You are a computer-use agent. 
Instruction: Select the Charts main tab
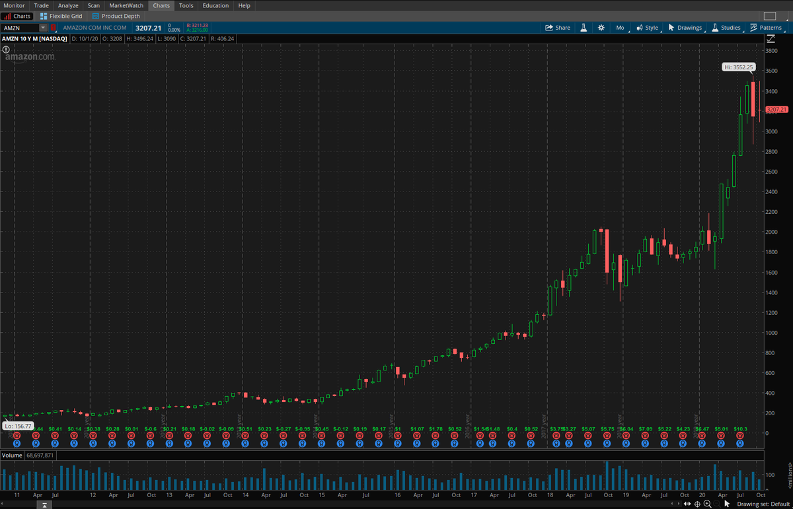[161, 5]
